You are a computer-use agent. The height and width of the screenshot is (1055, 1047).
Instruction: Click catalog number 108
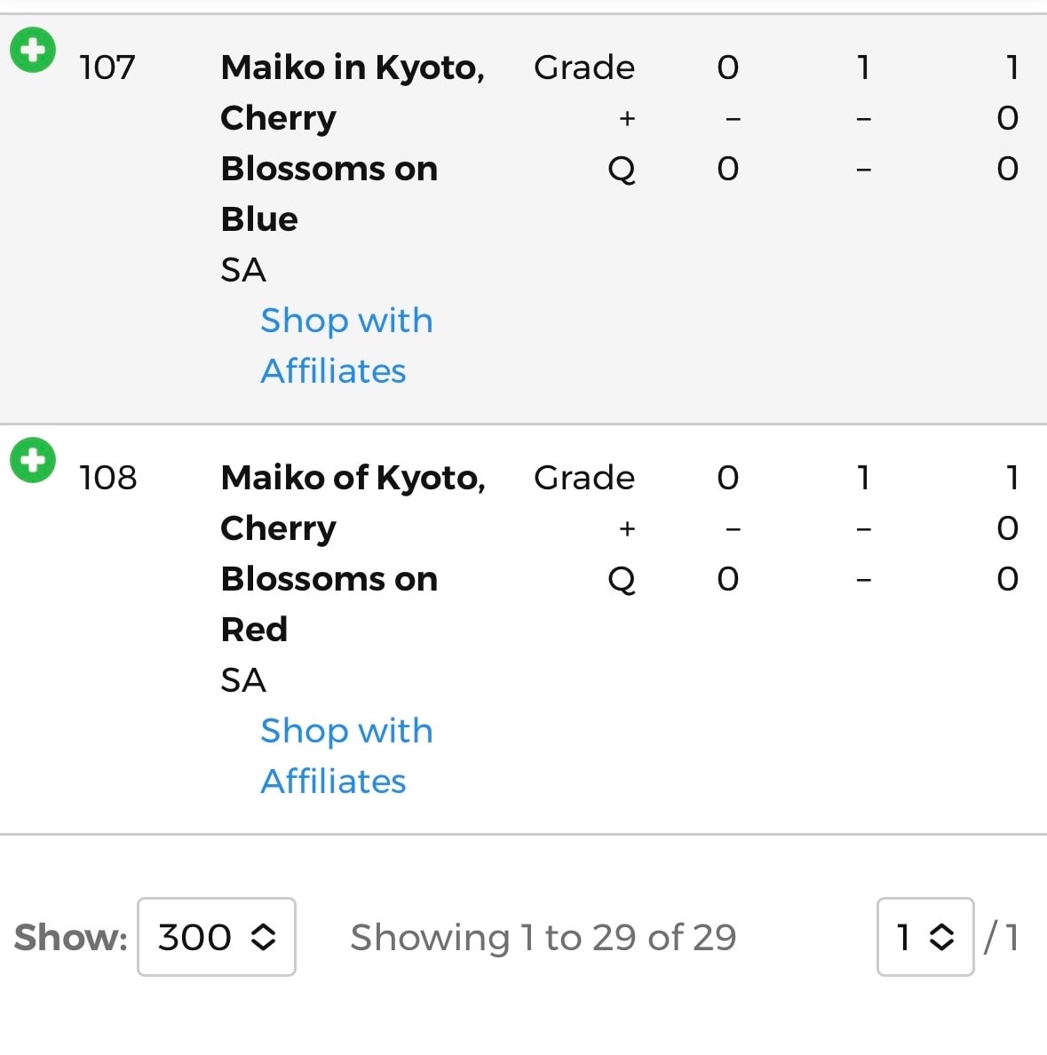(107, 478)
